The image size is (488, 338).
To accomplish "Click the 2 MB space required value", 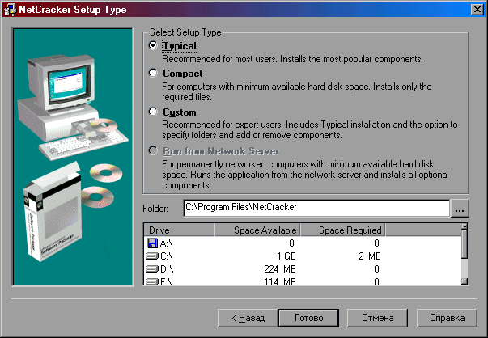I will click(x=370, y=256).
